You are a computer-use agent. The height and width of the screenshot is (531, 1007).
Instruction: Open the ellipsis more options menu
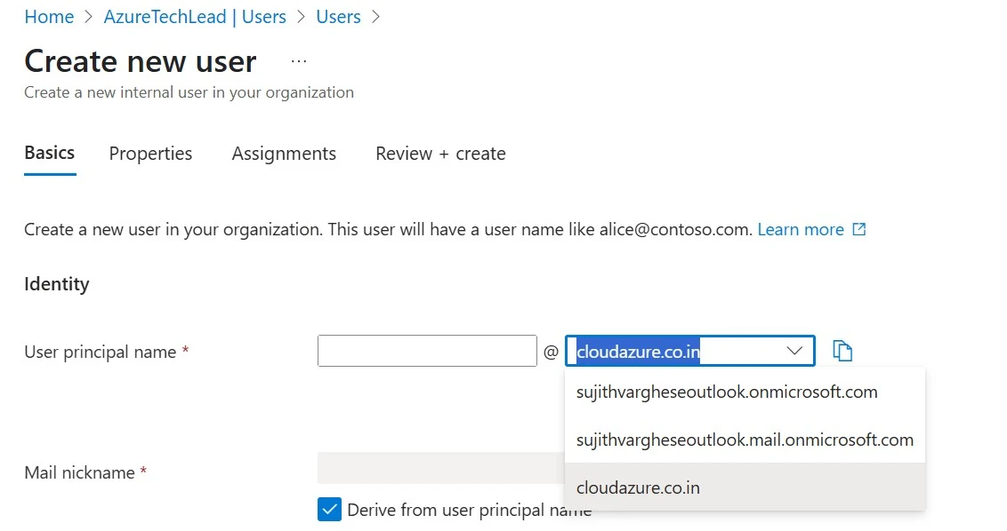(x=299, y=61)
